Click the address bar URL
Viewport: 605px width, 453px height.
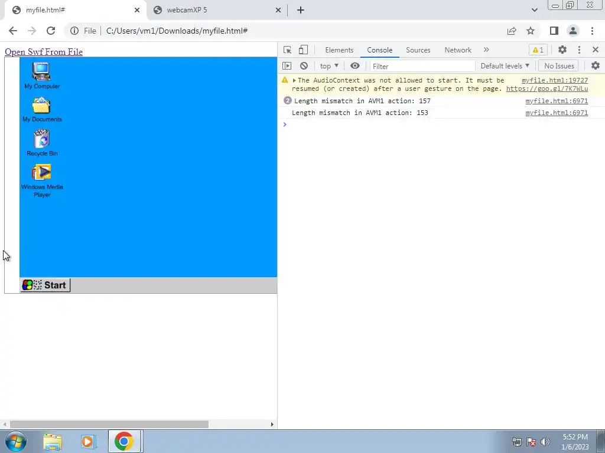click(177, 31)
